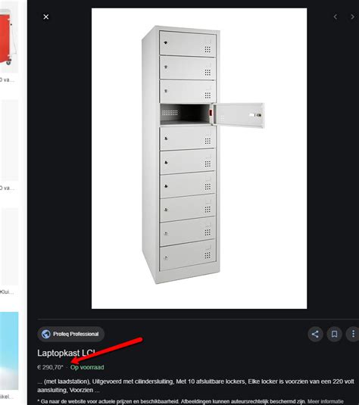
Task: Save image with the bookmark icon
Action: pyautogui.click(x=335, y=335)
